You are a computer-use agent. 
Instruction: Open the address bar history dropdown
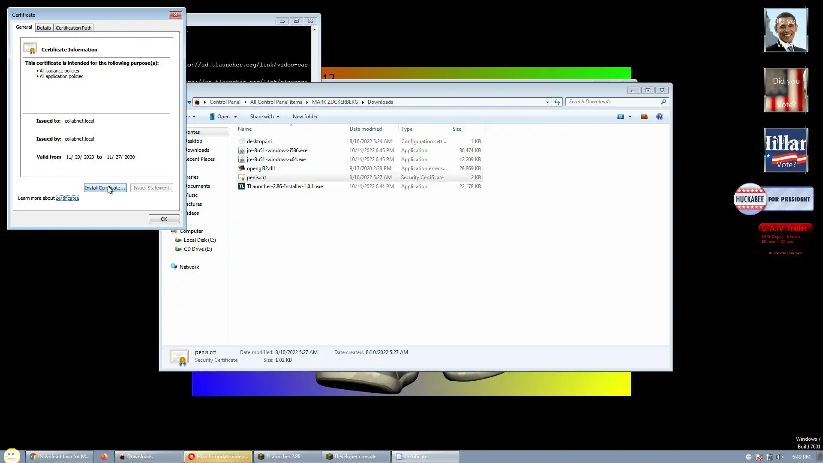pyautogui.click(x=547, y=102)
